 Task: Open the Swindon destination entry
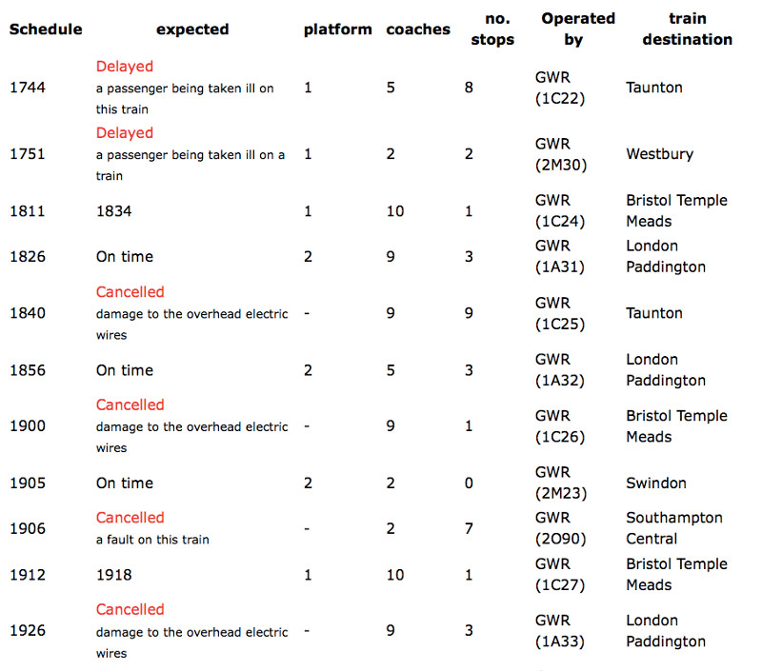coord(656,484)
